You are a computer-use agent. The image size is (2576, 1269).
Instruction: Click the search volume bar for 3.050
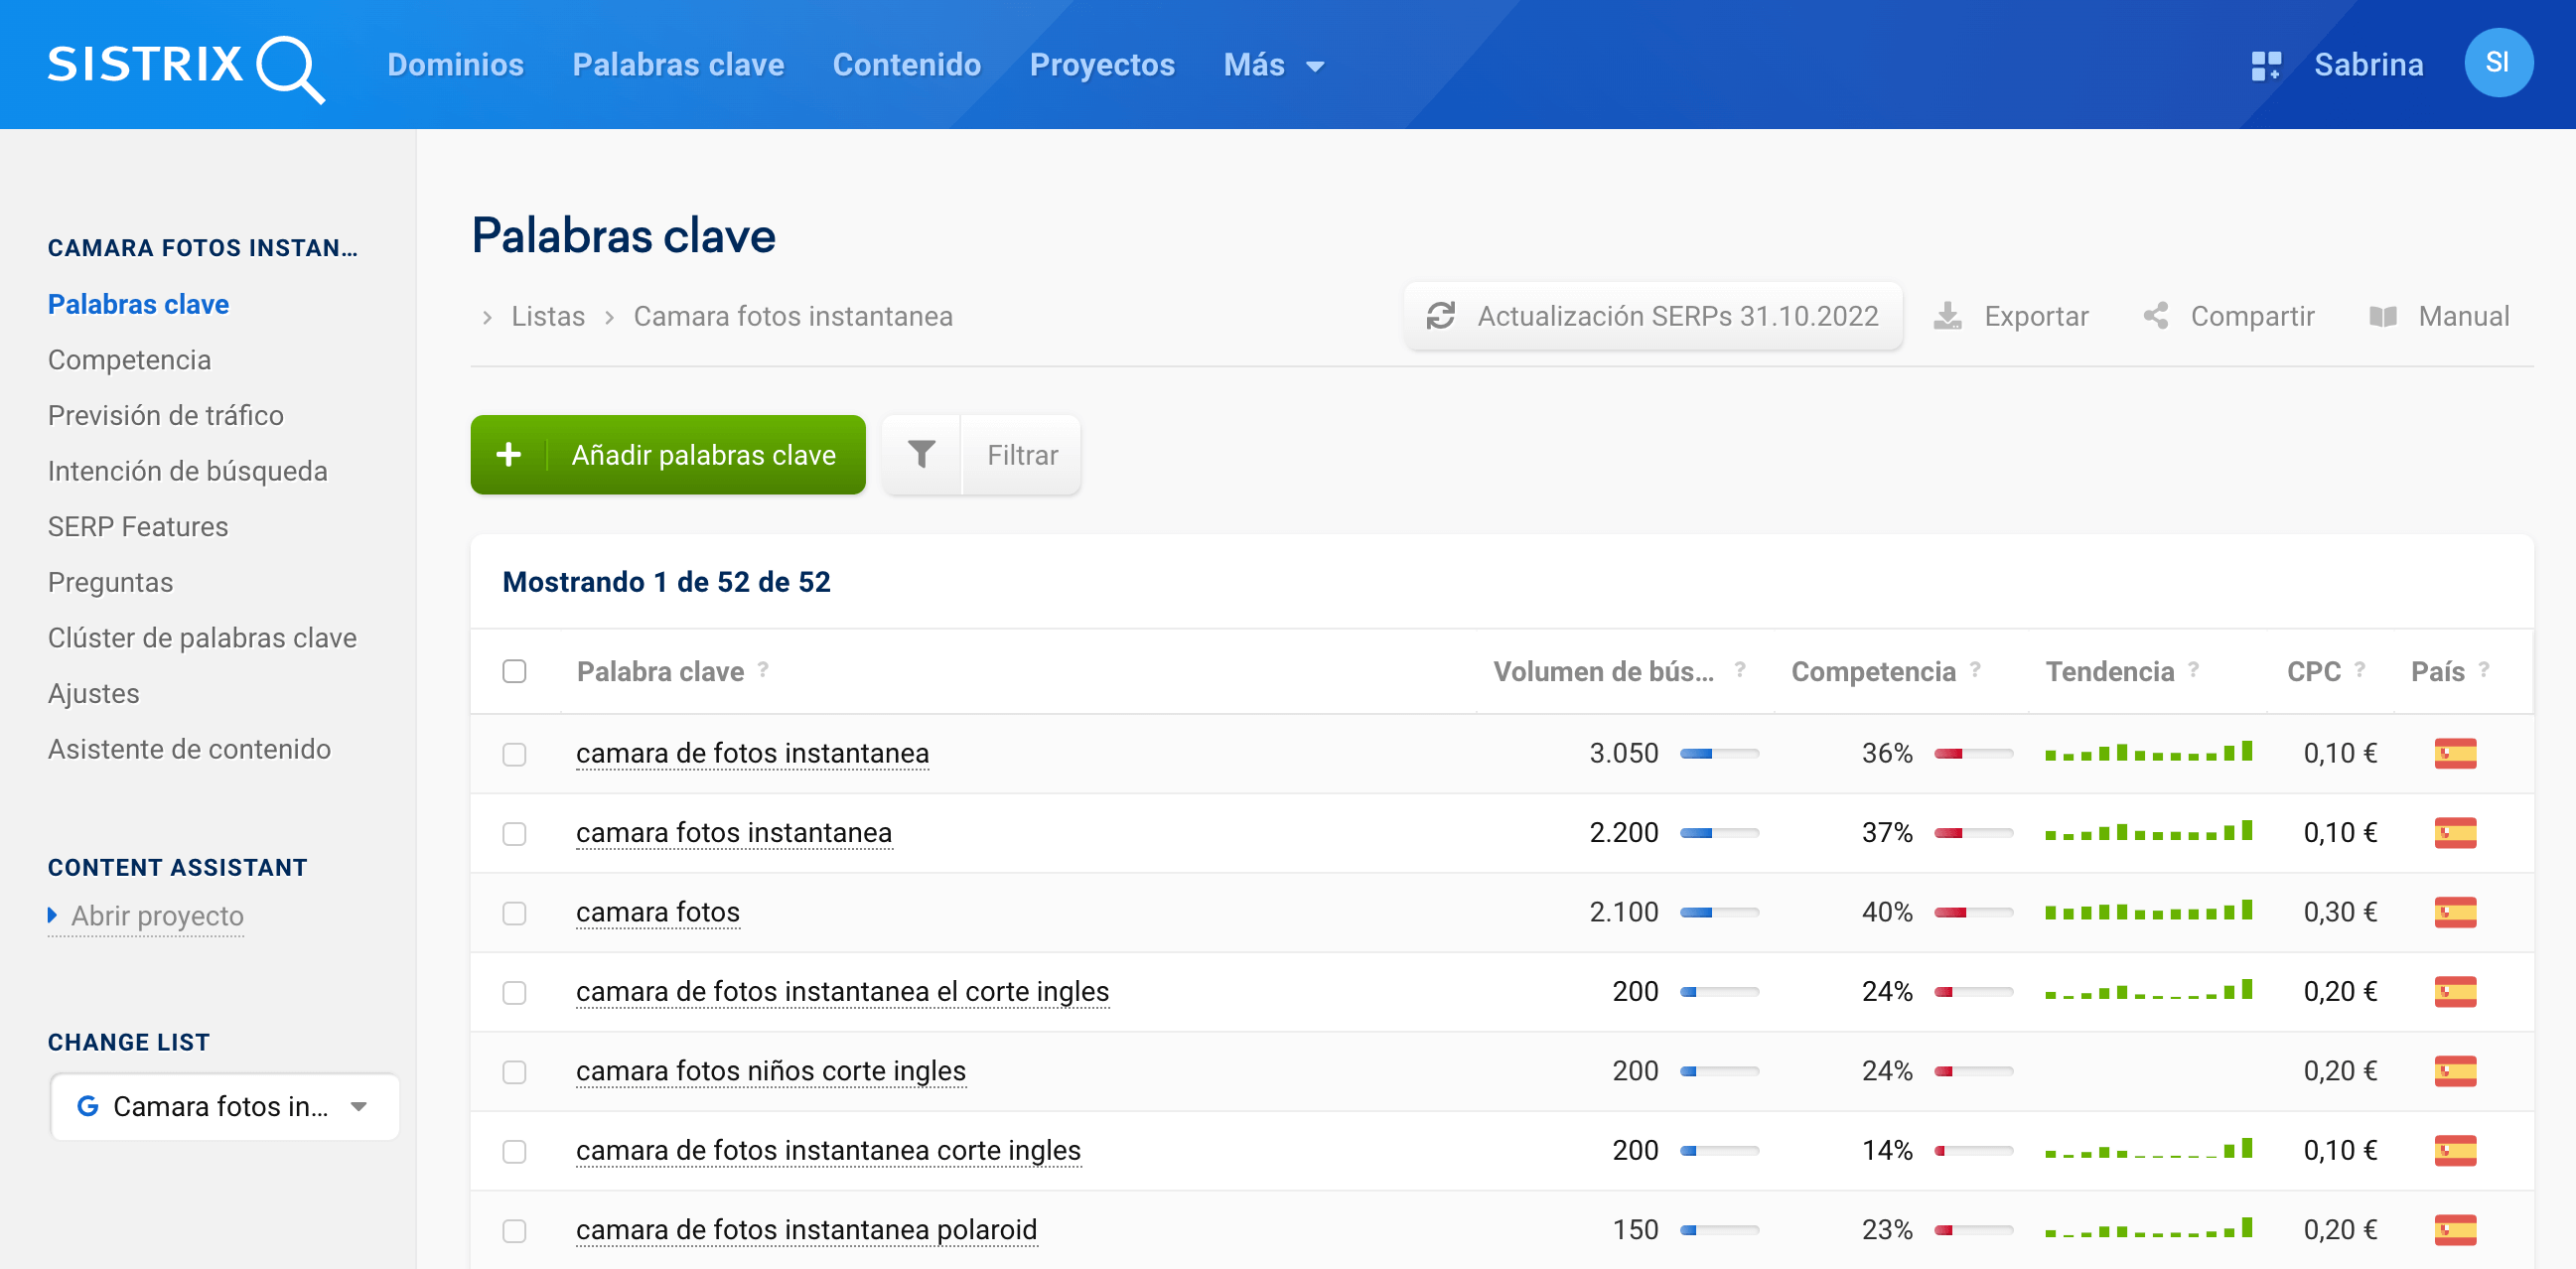tap(1718, 753)
